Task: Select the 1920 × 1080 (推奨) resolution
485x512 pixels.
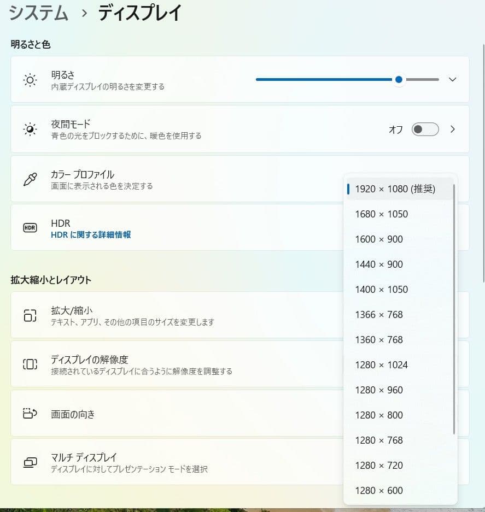Action: [x=394, y=189]
